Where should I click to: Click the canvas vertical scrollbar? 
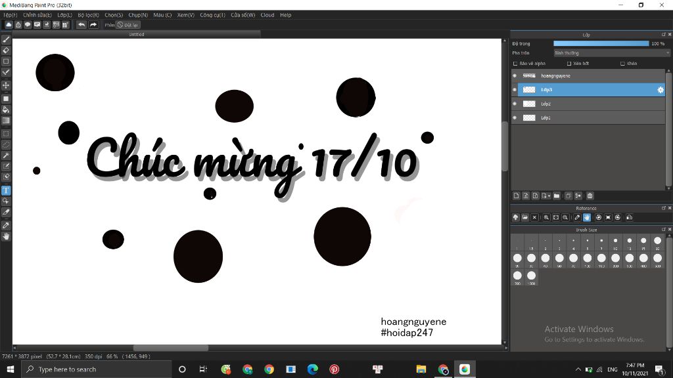pos(504,147)
